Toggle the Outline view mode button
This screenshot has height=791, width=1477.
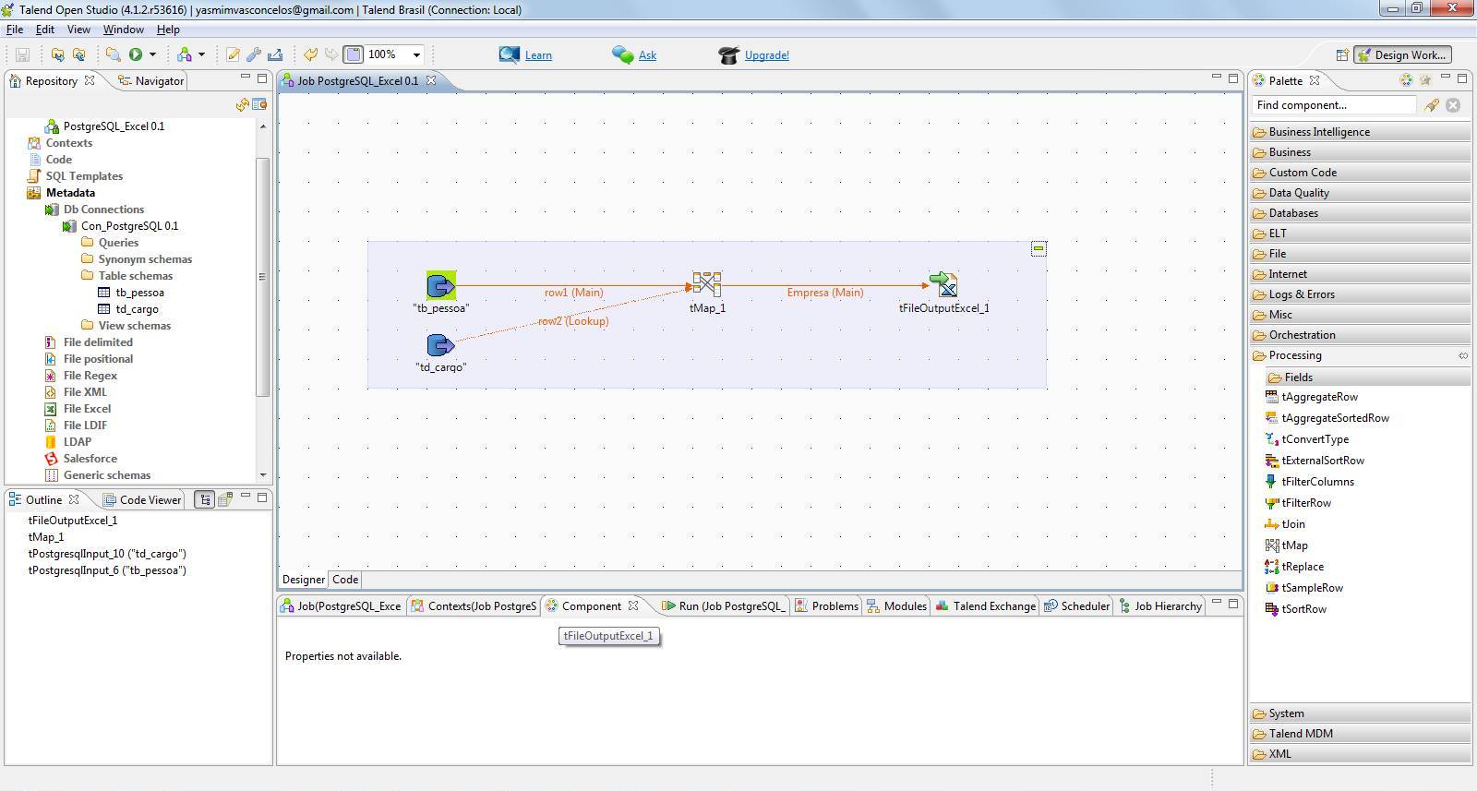click(x=205, y=499)
